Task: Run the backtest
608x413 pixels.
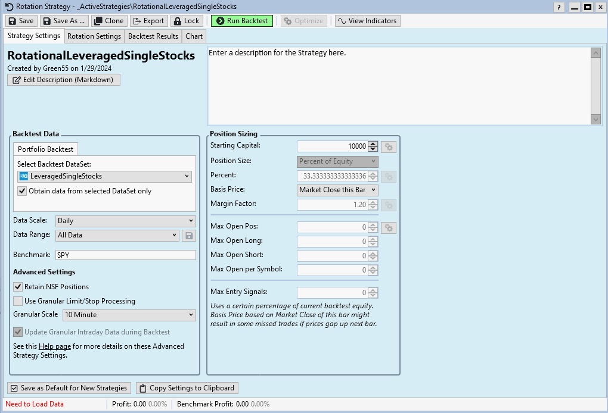Action: (242, 21)
